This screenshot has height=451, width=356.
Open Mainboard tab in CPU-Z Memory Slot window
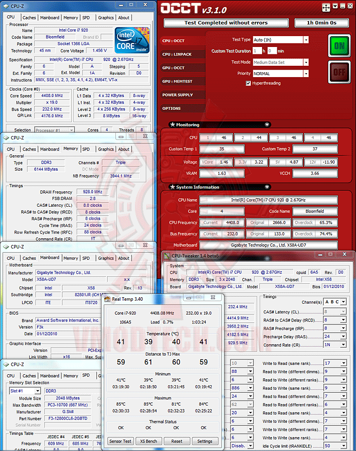coord(50,376)
